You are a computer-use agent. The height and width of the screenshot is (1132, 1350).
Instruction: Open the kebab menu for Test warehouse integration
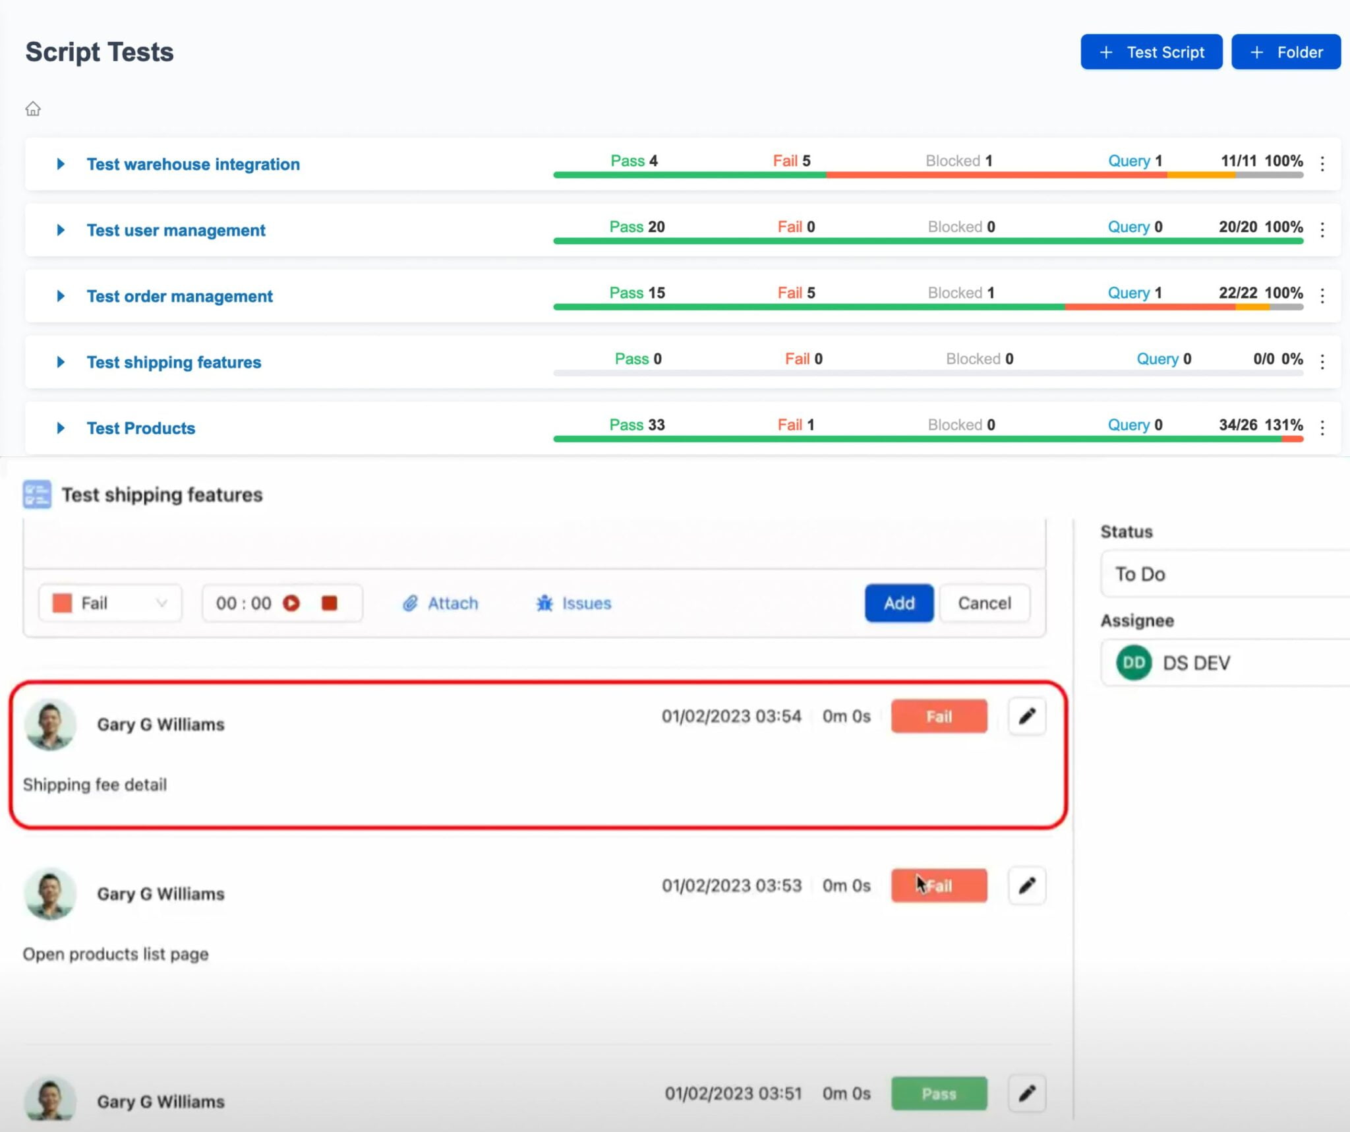click(x=1323, y=164)
